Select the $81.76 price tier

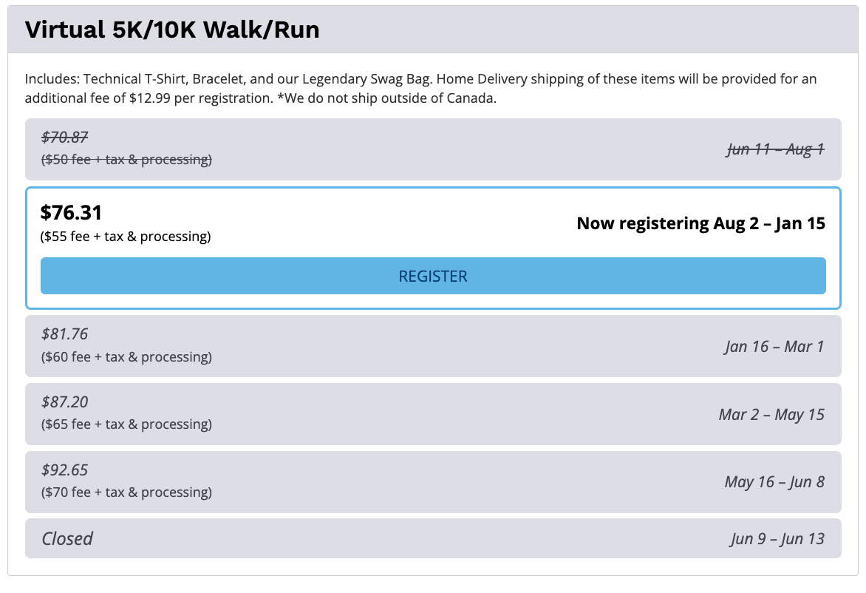(x=65, y=334)
